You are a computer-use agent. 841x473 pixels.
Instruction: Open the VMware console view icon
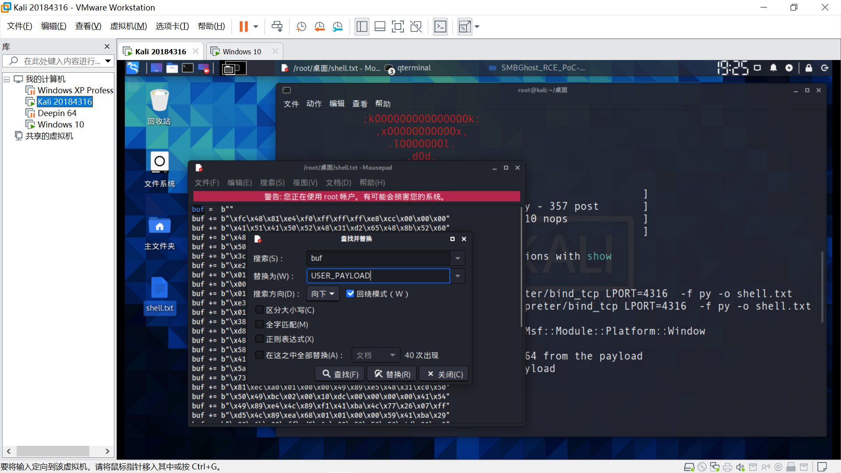tap(440, 27)
